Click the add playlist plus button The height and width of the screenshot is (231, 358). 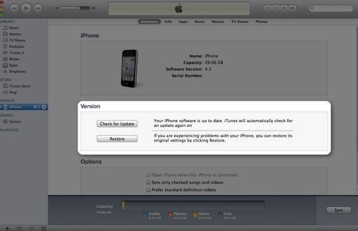coord(7,229)
